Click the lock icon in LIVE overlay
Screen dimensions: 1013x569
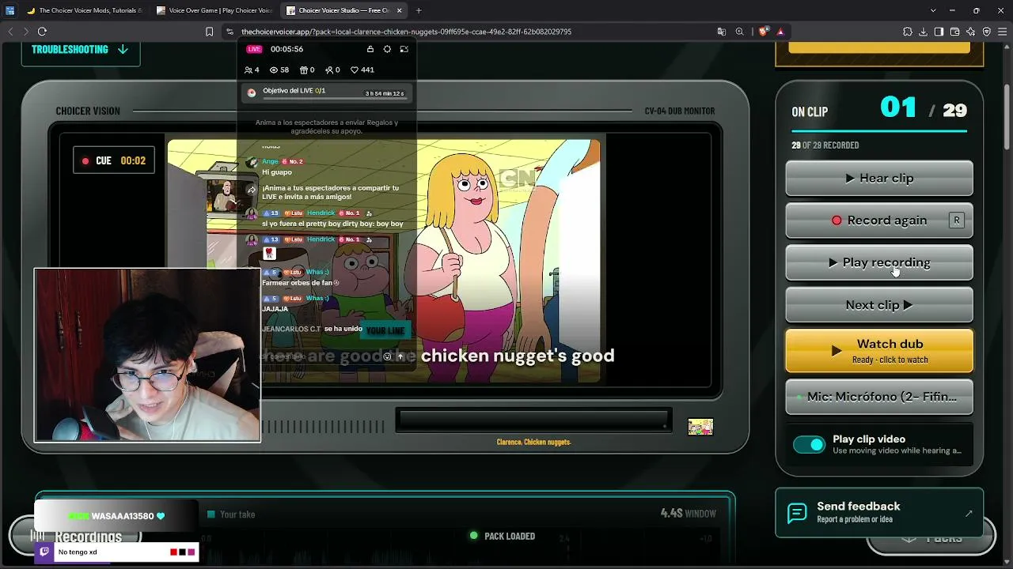tap(370, 49)
